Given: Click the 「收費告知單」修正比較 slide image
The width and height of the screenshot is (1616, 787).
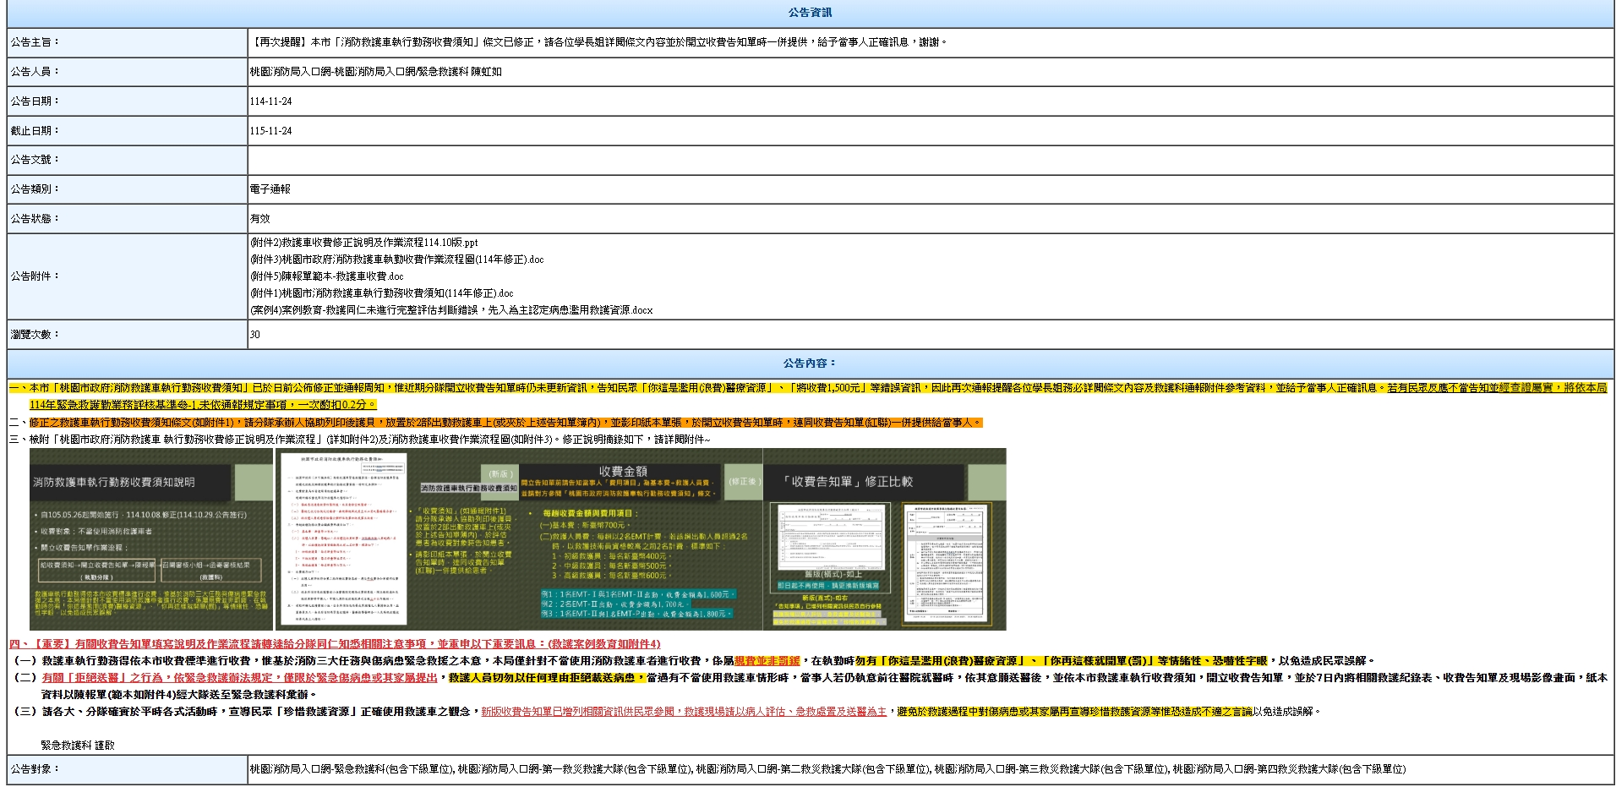Looking at the screenshot, I should [884, 539].
